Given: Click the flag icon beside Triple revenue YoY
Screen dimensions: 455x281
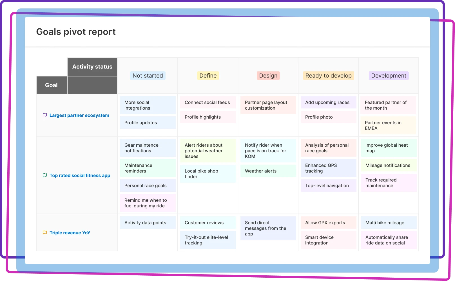Looking at the screenshot, I should [45, 233].
